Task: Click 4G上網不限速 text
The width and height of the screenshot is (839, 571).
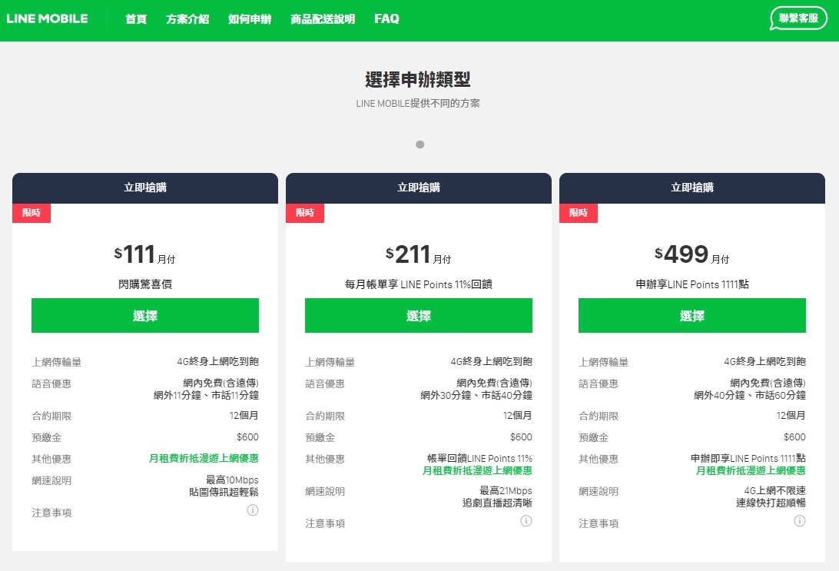Action: pyautogui.click(x=774, y=491)
